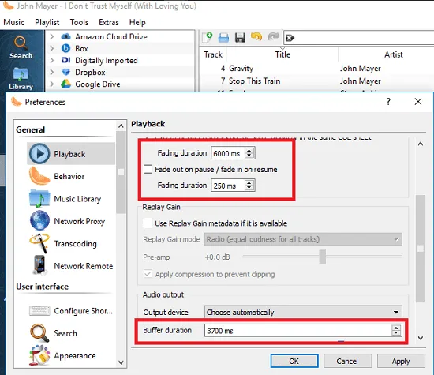Click the Undo arrow toolbar icon
This screenshot has height=375, width=434.
coord(256,37)
